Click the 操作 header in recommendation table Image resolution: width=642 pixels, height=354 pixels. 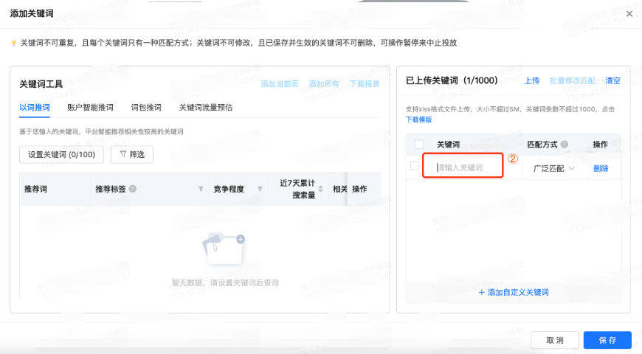[359, 189]
